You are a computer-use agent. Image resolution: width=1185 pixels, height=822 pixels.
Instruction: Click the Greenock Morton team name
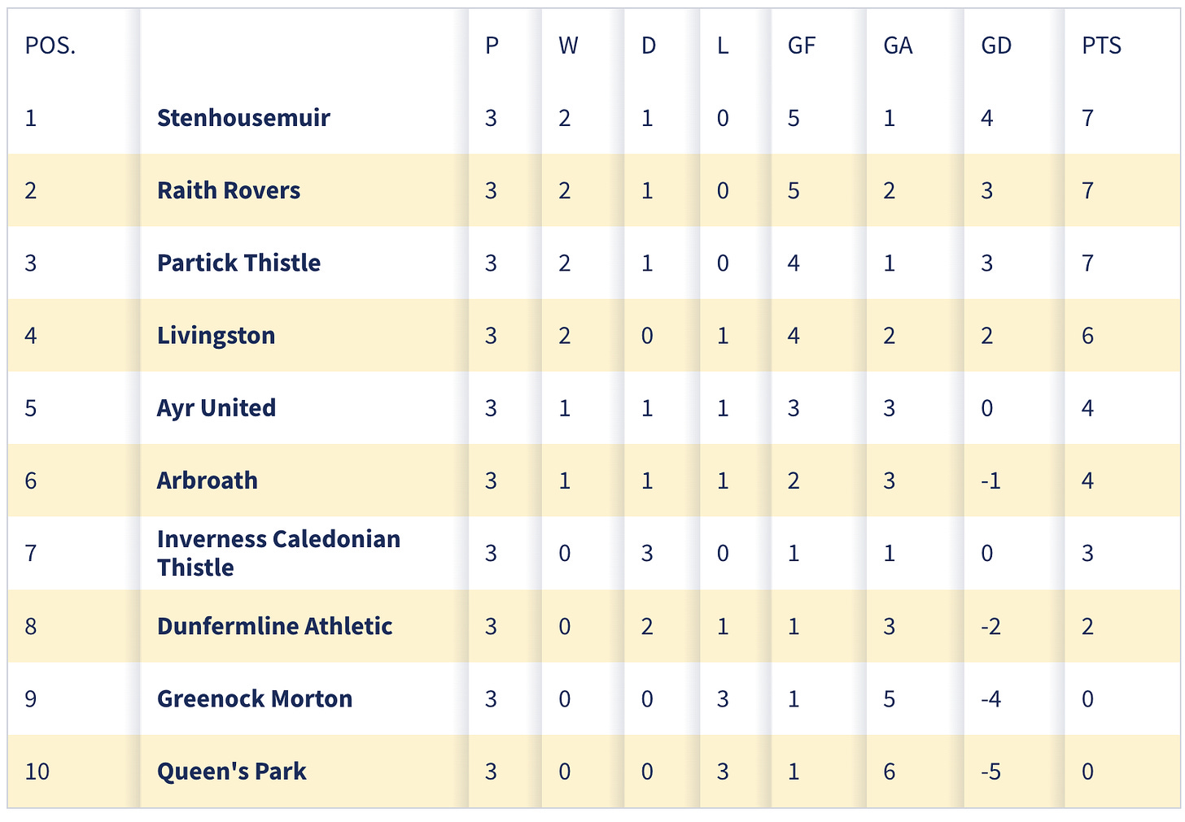click(255, 698)
